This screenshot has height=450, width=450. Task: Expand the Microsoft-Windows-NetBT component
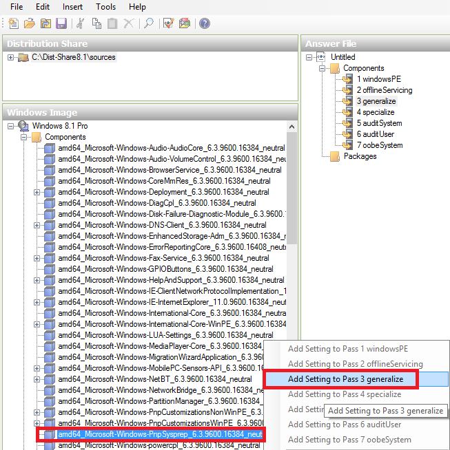(37, 379)
